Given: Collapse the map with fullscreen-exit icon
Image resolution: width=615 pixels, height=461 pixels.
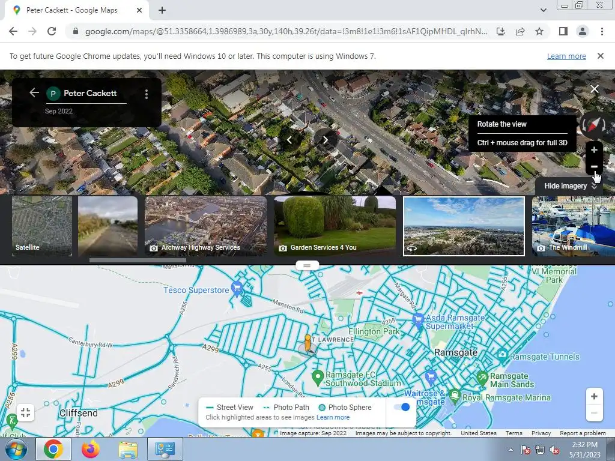Looking at the screenshot, I should point(25,412).
